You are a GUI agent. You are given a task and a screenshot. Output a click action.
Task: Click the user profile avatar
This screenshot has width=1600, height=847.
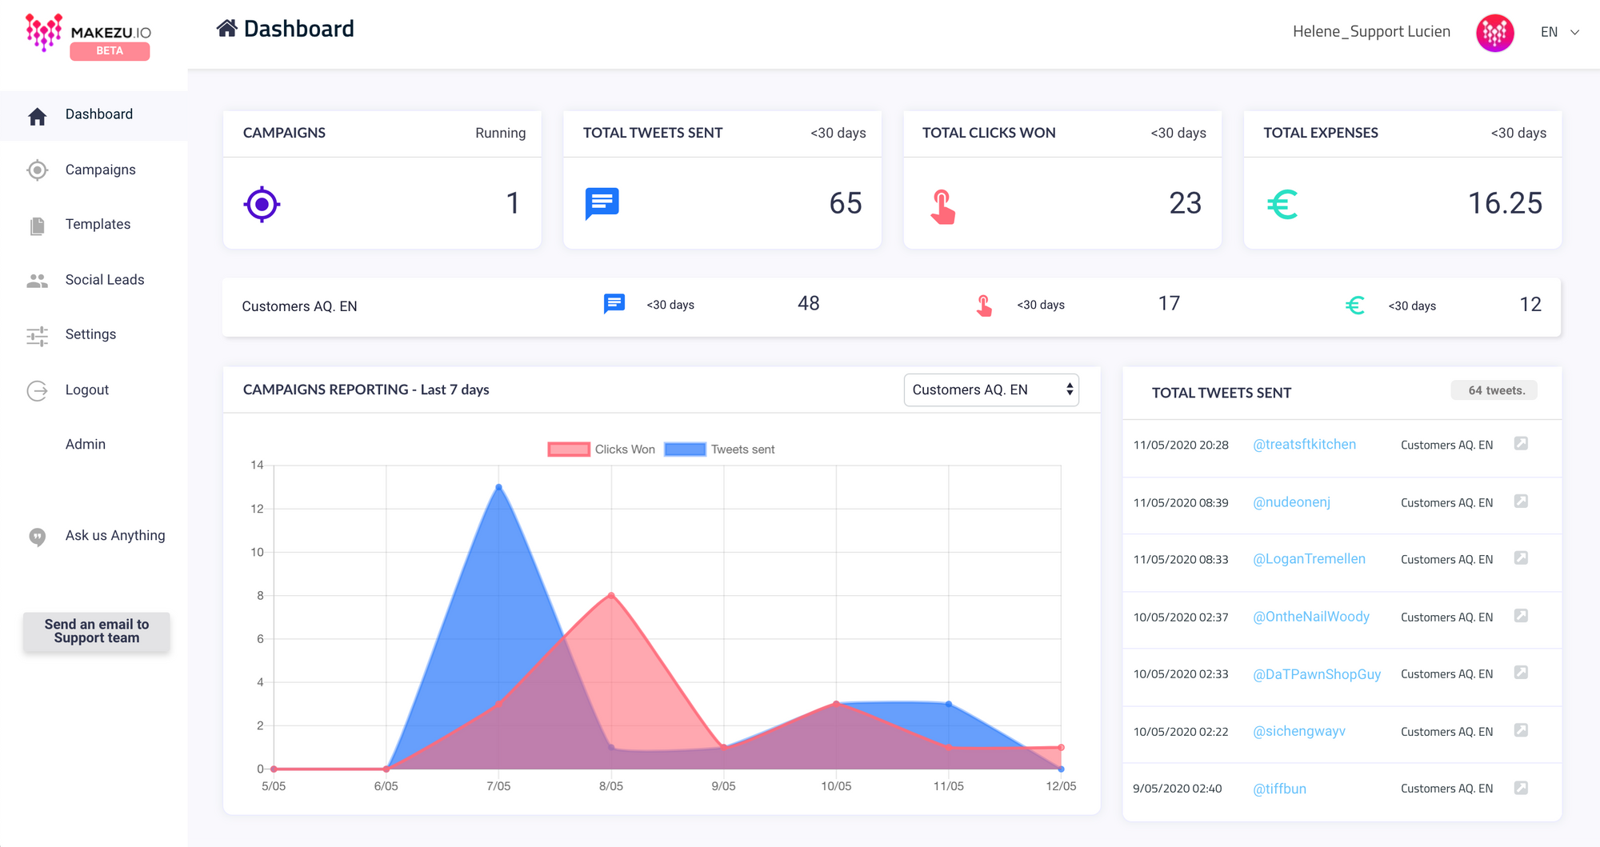(1494, 33)
